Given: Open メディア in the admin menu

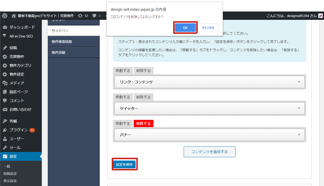Looking at the screenshot, I should click(17, 83).
